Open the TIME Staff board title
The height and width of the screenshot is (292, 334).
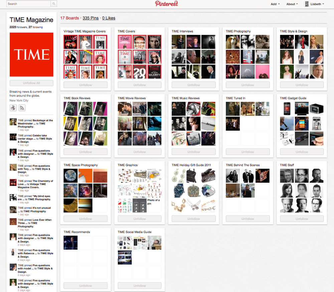287,165
